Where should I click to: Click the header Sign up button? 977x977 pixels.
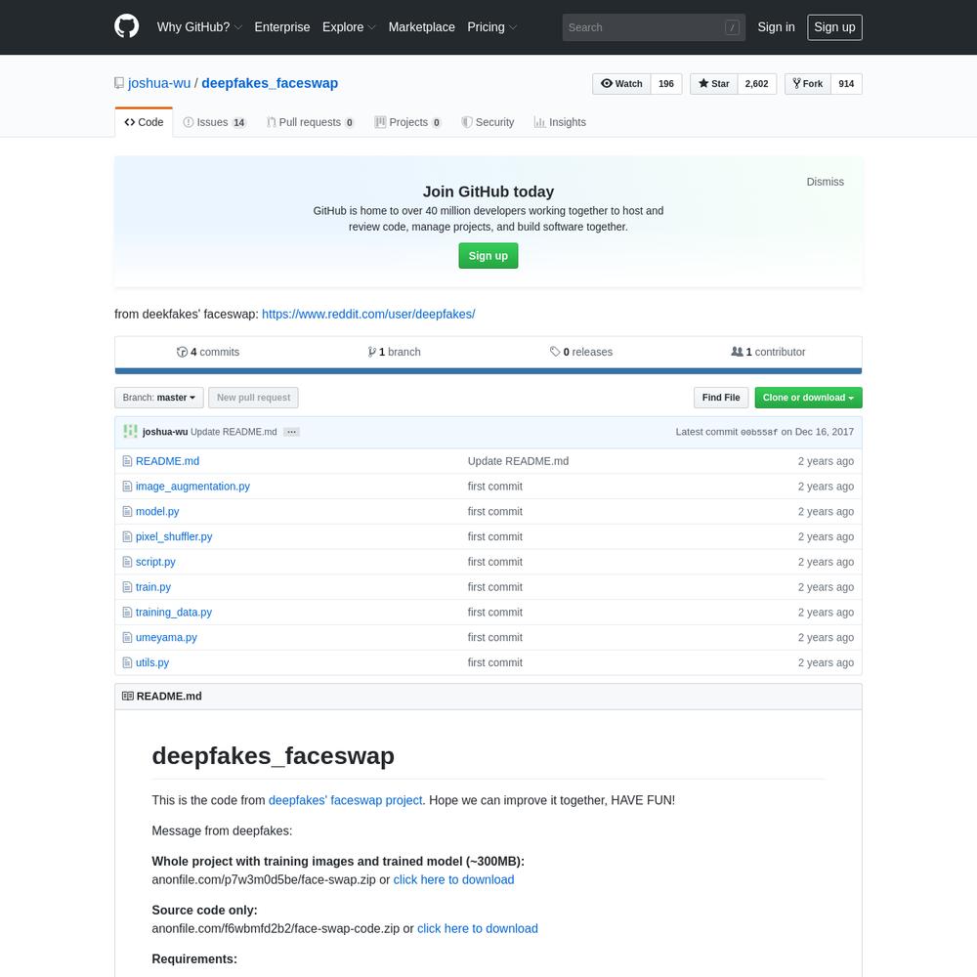click(834, 27)
